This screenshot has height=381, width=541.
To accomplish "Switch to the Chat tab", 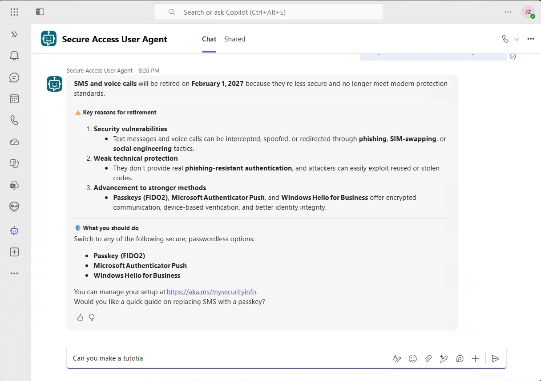I will click(x=209, y=39).
